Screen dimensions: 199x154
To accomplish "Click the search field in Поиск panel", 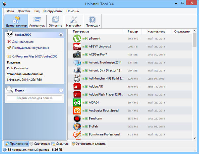I will click(34, 98).
